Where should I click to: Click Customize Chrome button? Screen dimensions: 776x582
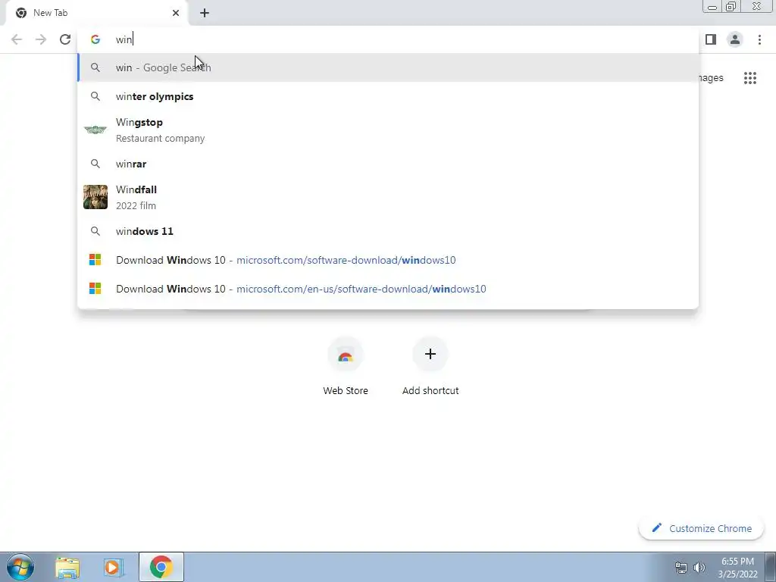pos(701,528)
